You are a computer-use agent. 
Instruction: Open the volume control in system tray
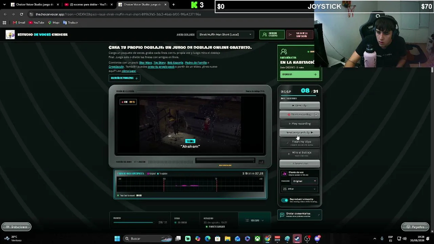point(405,239)
